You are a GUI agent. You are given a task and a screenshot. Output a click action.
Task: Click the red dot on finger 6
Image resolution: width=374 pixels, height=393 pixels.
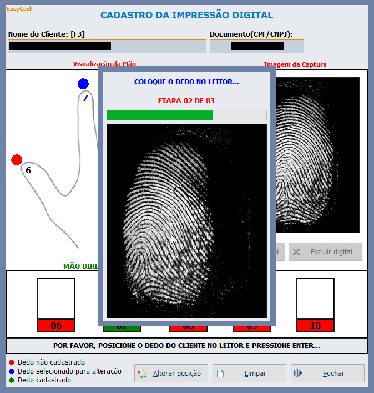17,160
